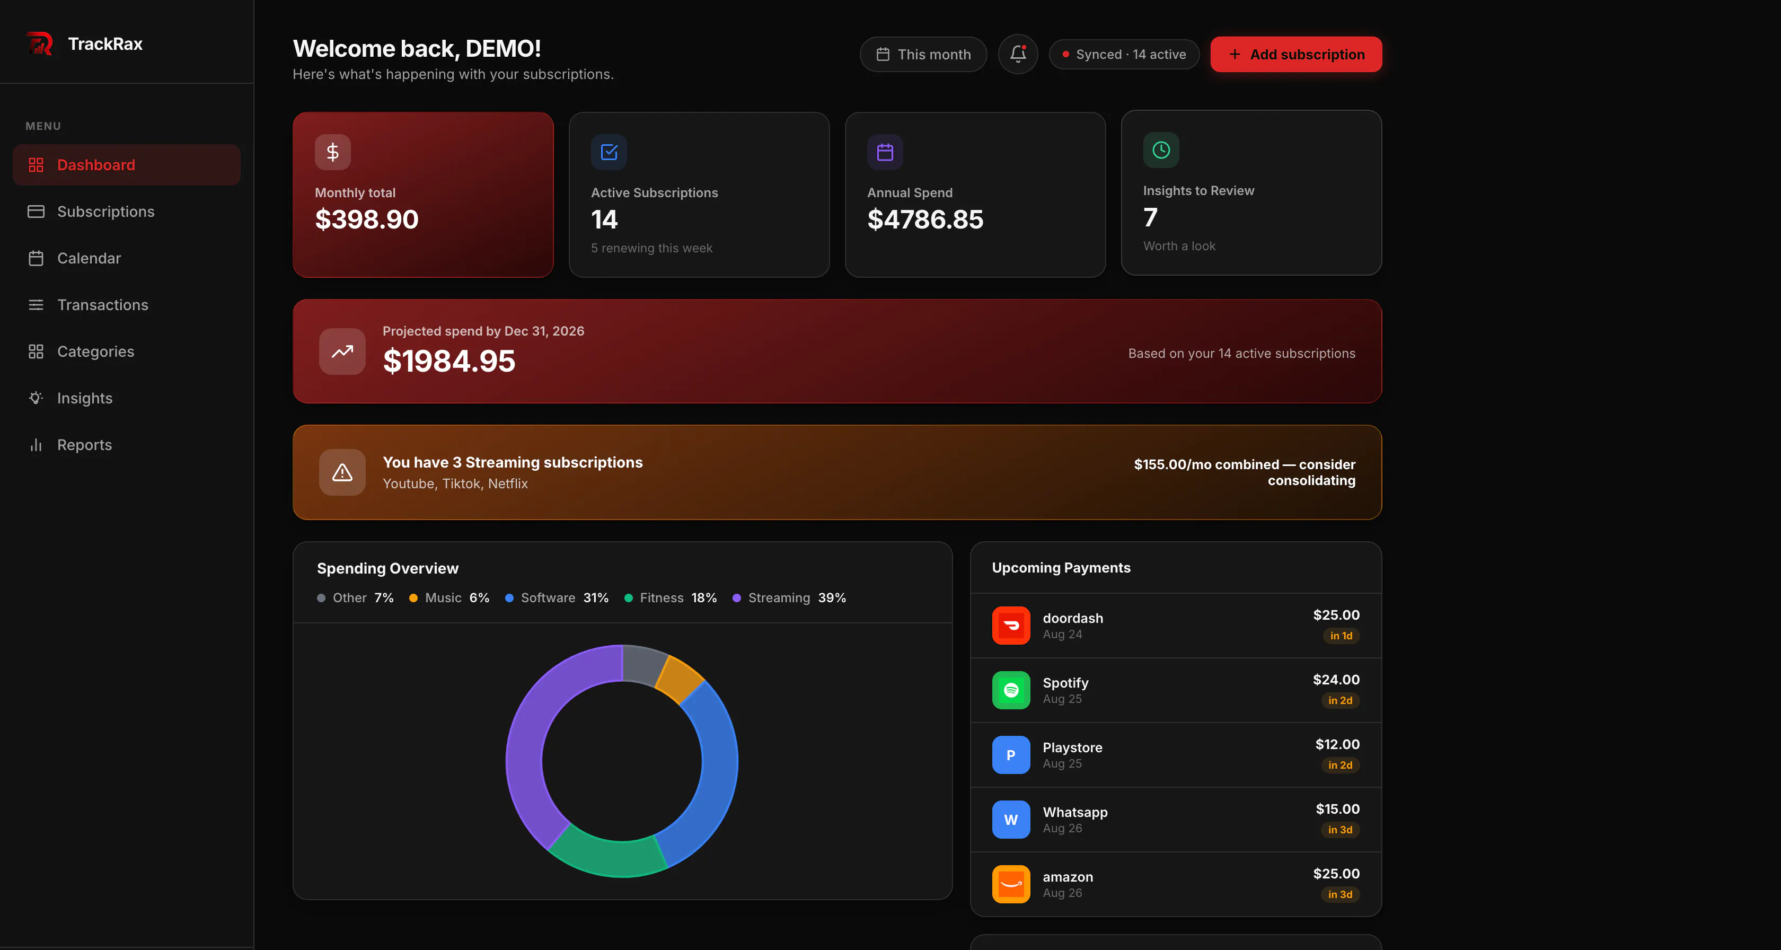Click 'You have 3 Streaming subscriptions' alert
The height and width of the screenshot is (950, 1781).
[513, 462]
